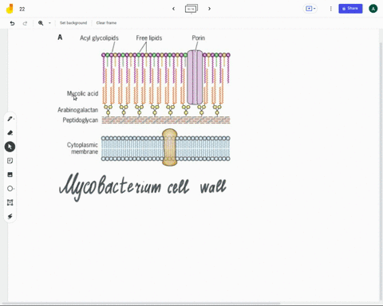Select the handwritten "Mycobacterium cell wall" text

143,186
